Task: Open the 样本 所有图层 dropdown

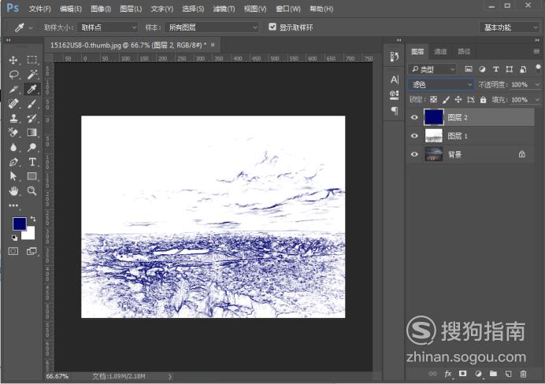Action: [x=212, y=27]
